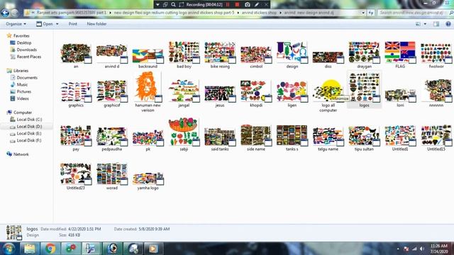Viewport: 454px width, 255px height.
Task: Create a New folder
Action: [96, 24]
